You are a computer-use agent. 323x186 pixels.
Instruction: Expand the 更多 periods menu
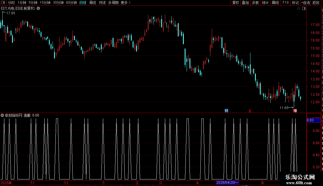(125, 3)
